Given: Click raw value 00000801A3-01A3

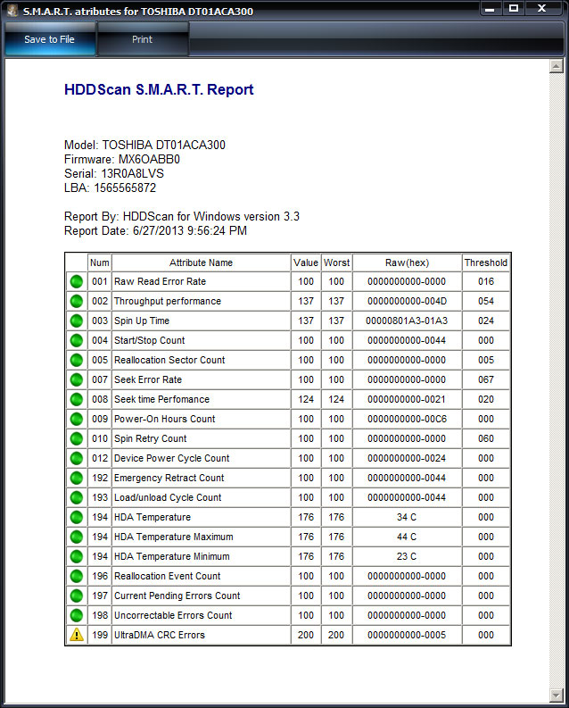Looking at the screenshot, I should click(x=407, y=321).
